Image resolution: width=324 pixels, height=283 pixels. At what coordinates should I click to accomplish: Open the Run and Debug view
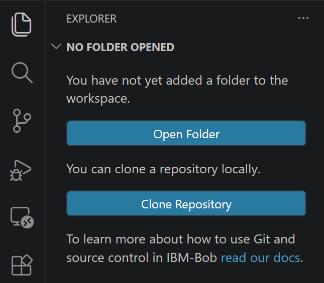21,170
